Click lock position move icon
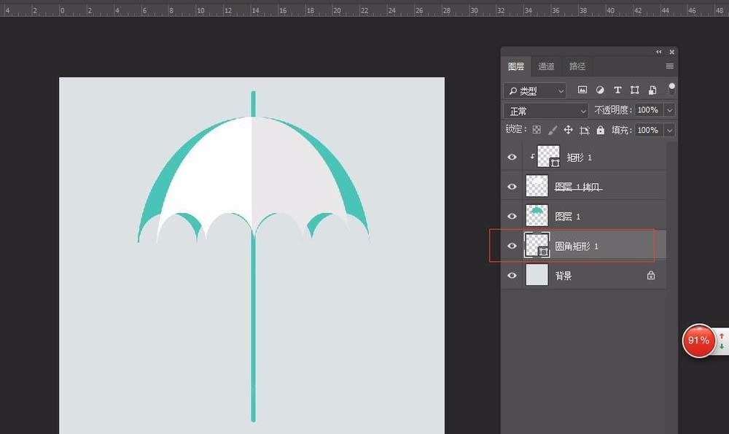This screenshot has height=434, width=729. [569, 130]
